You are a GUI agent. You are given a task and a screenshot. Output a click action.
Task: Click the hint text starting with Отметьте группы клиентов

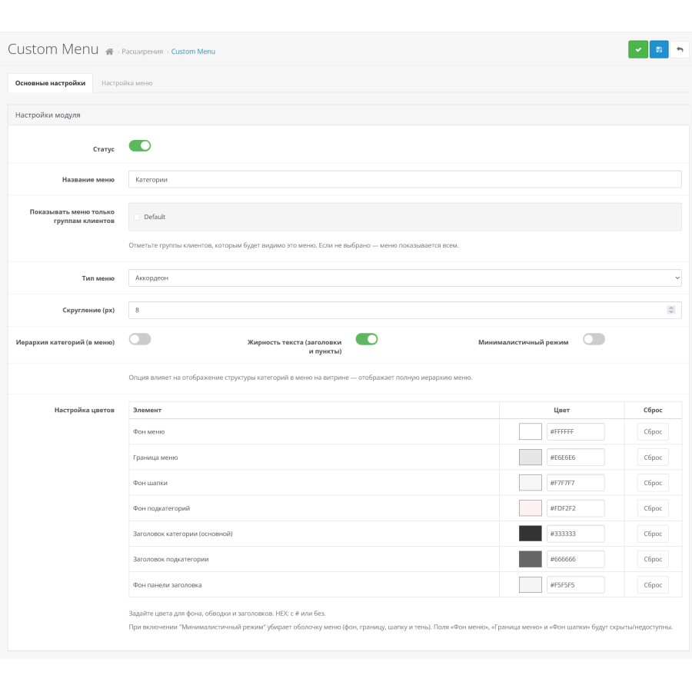coord(294,245)
